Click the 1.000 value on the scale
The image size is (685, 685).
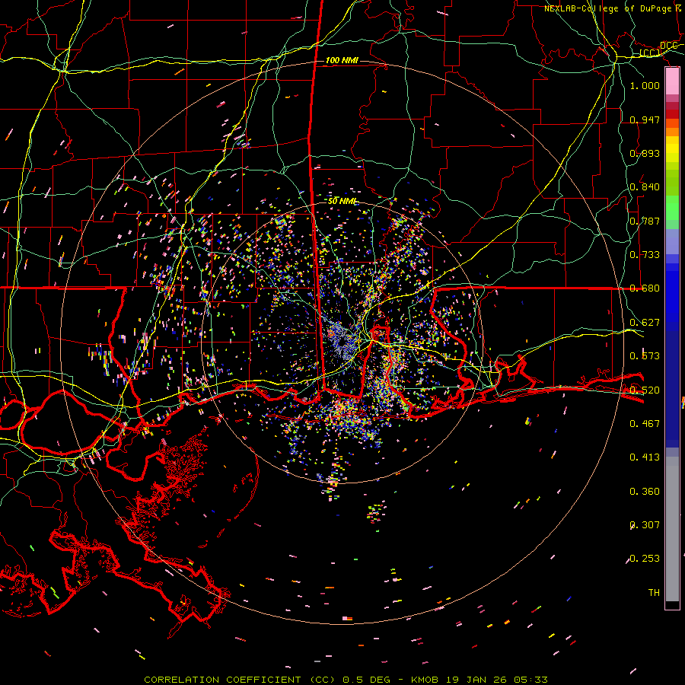coord(645,85)
